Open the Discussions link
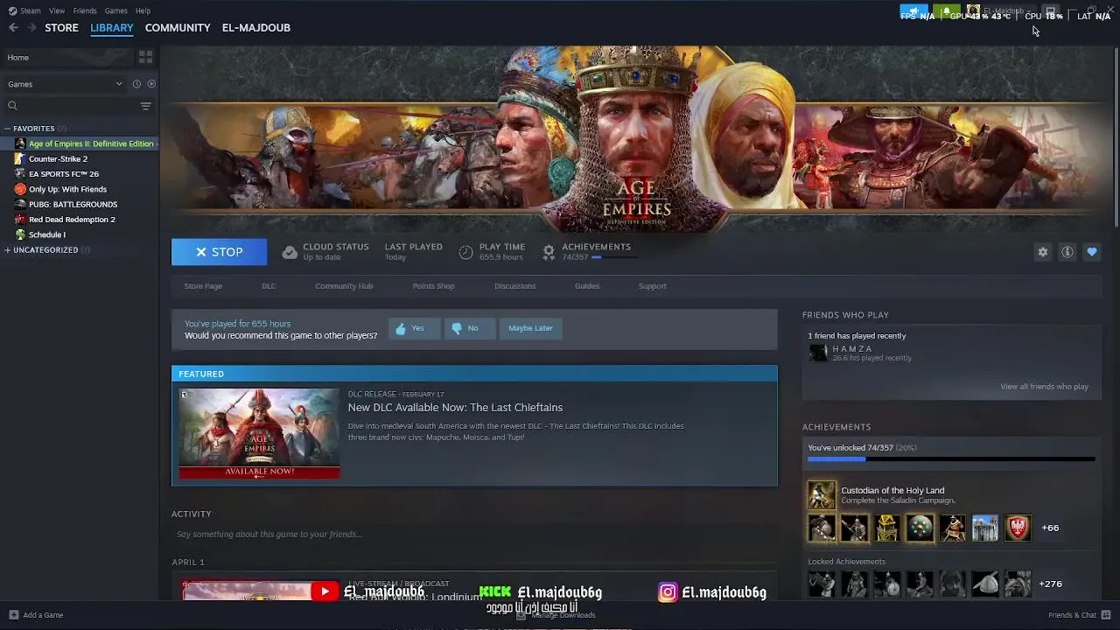The width and height of the screenshot is (1120, 630). pyautogui.click(x=514, y=286)
